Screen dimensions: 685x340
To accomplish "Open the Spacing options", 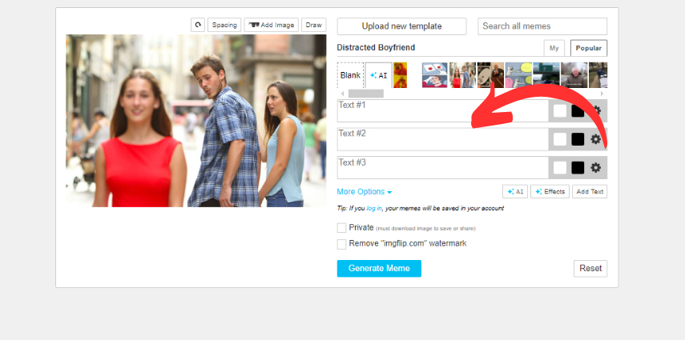I will tap(224, 25).
